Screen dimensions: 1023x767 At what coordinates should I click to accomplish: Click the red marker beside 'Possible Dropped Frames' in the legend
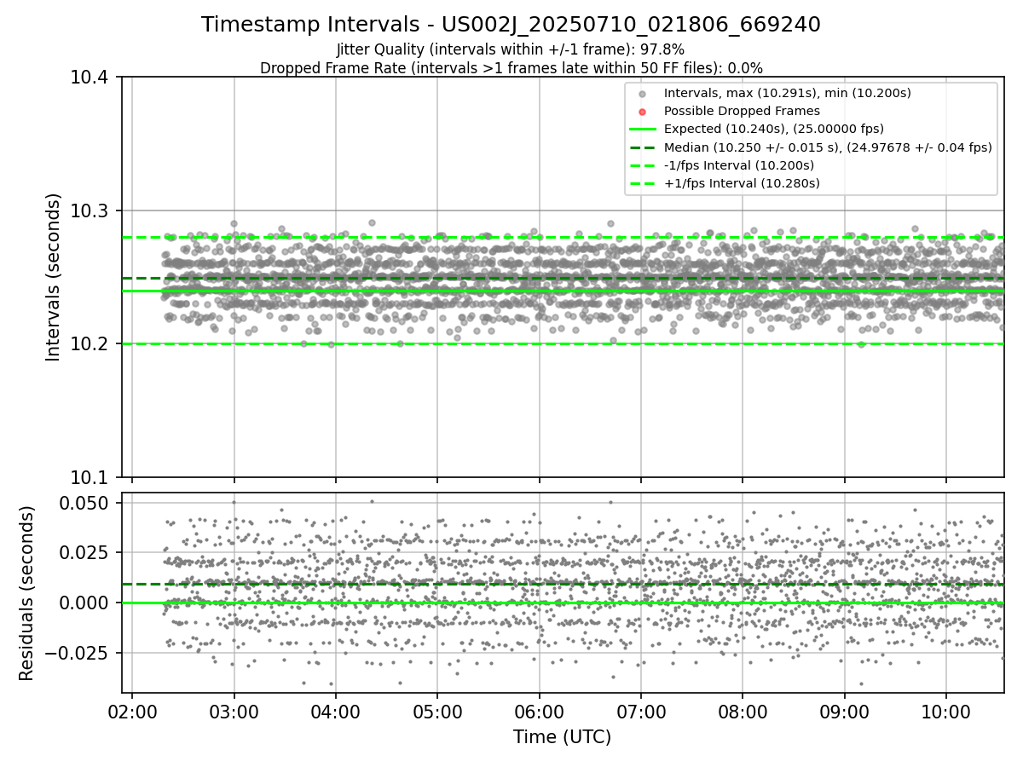pos(643,112)
